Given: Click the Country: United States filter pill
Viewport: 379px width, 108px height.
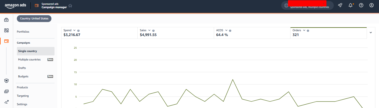Looking at the screenshot, I should tap(34, 19).
